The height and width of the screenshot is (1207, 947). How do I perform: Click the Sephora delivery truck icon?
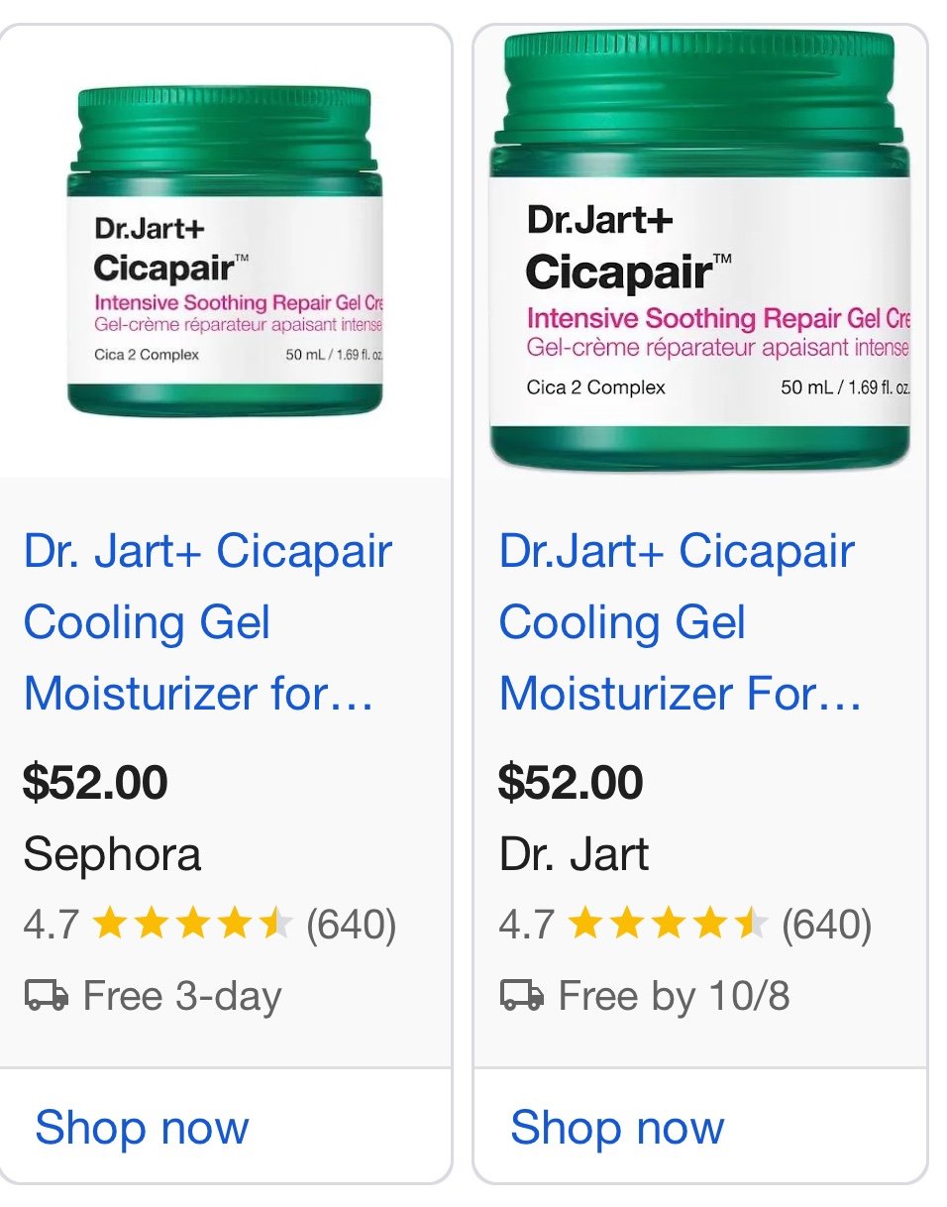click(46, 995)
